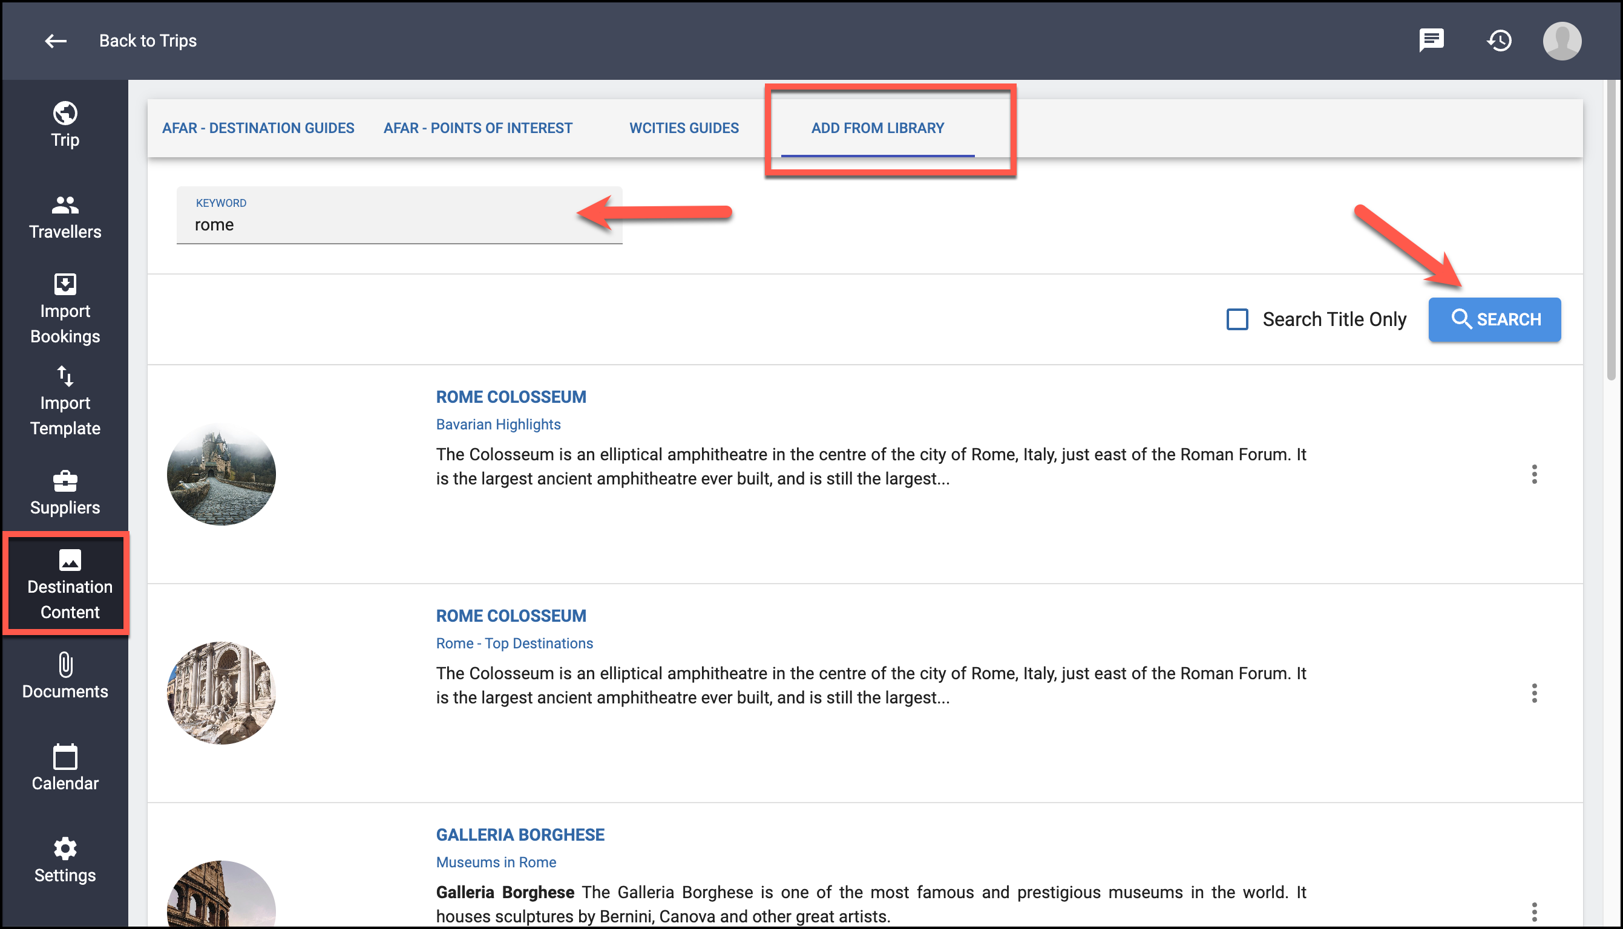Open Calendar in sidebar

[65, 768]
